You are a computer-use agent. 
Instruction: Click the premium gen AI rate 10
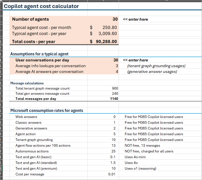(x=113, y=169)
